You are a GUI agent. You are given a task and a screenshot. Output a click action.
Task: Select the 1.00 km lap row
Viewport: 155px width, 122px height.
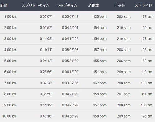click(77, 16)
